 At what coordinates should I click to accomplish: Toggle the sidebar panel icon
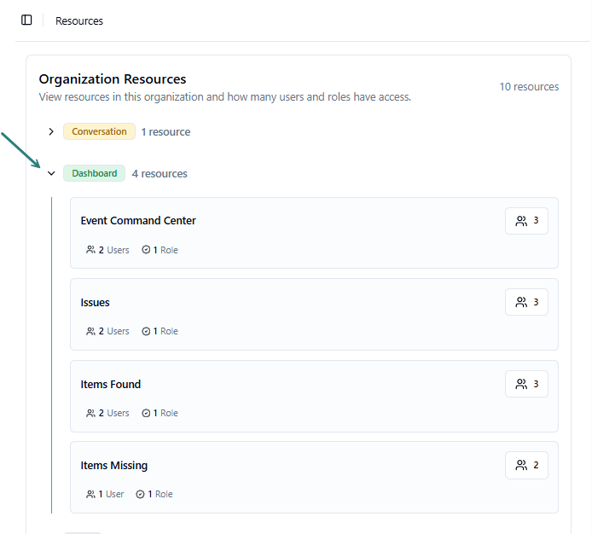click(x=26, y=20)
